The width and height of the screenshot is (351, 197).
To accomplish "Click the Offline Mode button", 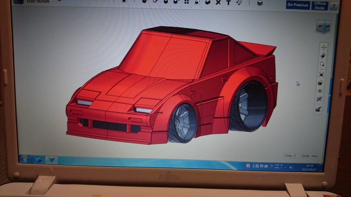I will 319,5.
